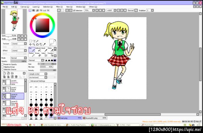
Task: Open the File menu
Action: coord(5,7)
